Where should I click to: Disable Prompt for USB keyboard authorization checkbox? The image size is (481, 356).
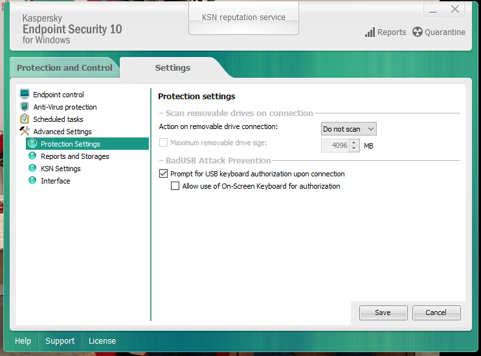click(164, 174)
